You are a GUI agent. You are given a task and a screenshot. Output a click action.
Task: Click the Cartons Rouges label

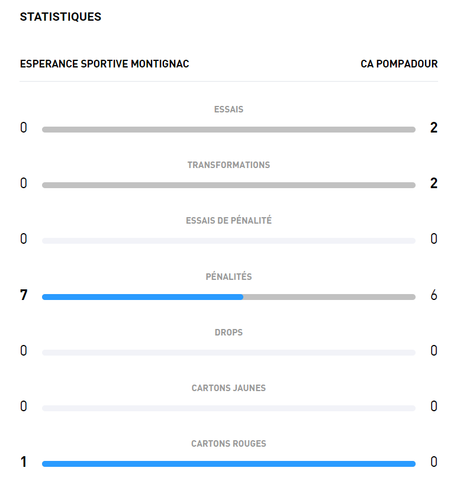[x=229, y=444]
